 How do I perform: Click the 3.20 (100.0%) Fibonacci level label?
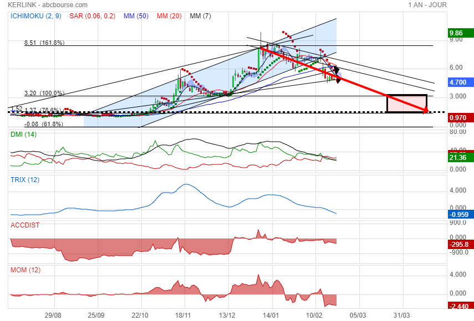coord(44,93)
